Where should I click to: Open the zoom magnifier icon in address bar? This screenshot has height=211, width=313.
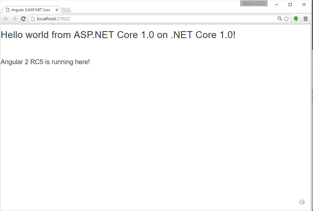(280, 19)
